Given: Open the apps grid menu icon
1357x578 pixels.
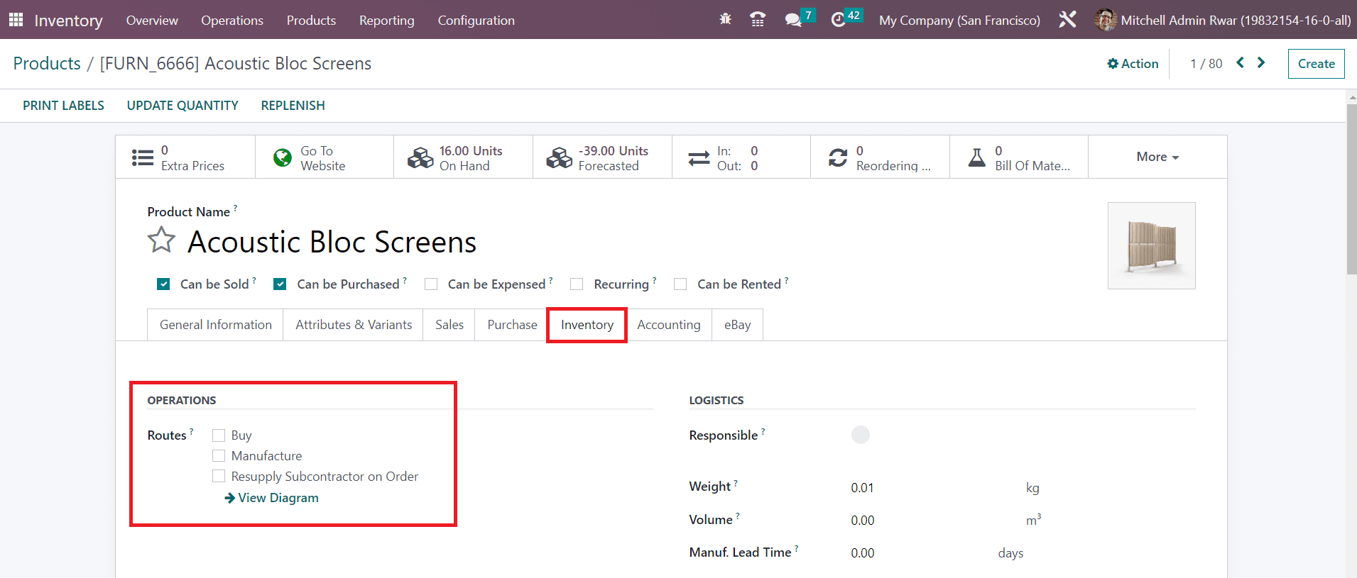Looking at the screenshot, I should pyautogui.click(x=16, y=20).
